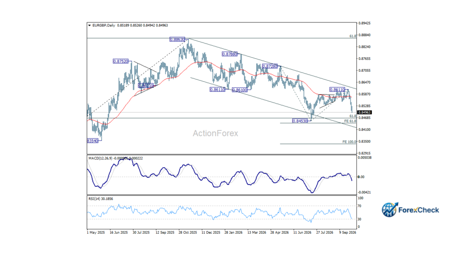Click the 12 Sep 2025 date label
Image resolution: width=459 pixels, height=258 pixels.
(165, 233)
